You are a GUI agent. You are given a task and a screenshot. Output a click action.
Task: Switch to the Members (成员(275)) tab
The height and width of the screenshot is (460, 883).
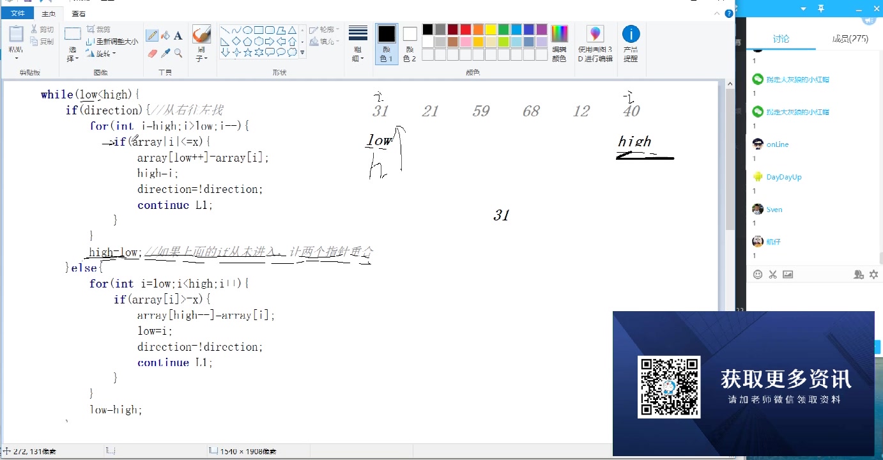pyautogui.click(x=850, y=38)
